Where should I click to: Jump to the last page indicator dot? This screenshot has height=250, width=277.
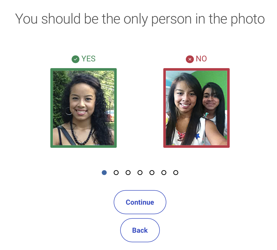176,173
